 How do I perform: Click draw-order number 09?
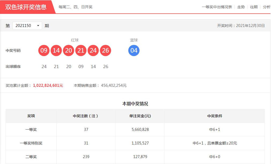click(81, 67)
